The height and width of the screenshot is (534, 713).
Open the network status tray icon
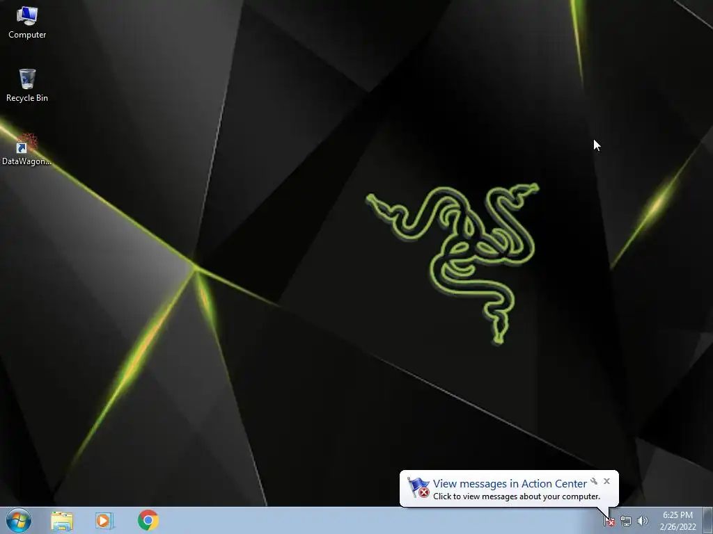pyautogui.click(x=626, y=521)
